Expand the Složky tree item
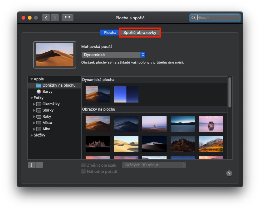The image size is (260, 210). click(32, 135)
